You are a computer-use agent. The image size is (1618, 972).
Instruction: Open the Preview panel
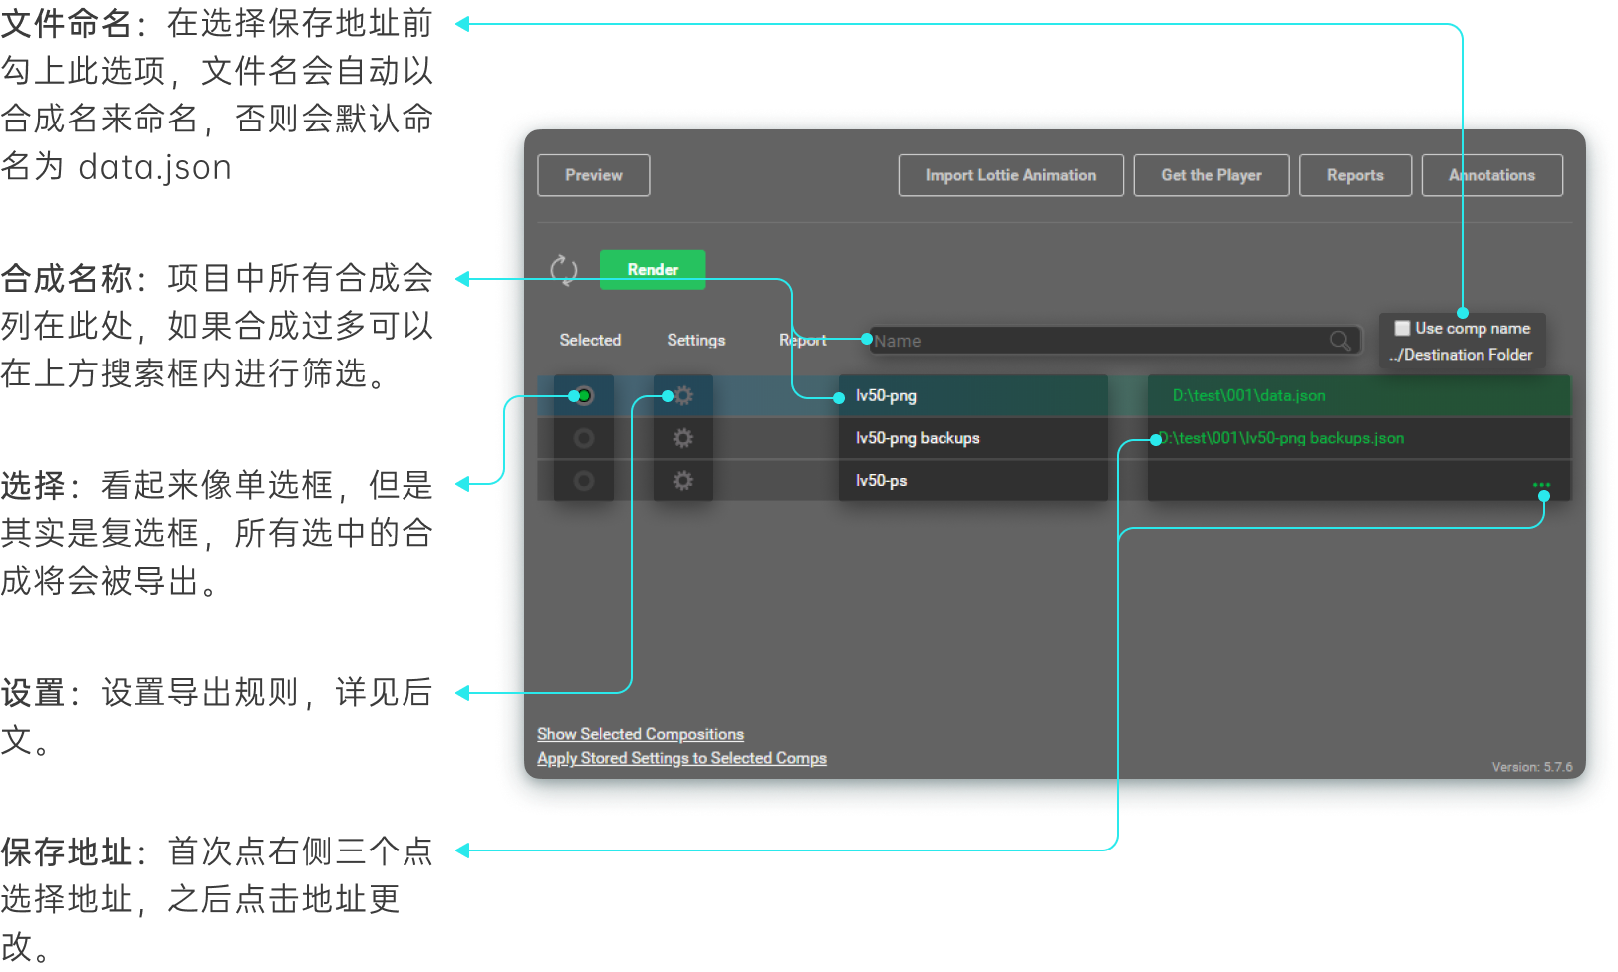[x=594, y=175]
